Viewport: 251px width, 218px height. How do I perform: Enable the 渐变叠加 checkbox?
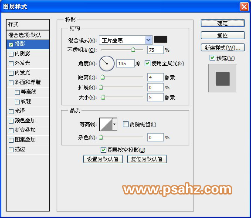pos(11,131)
